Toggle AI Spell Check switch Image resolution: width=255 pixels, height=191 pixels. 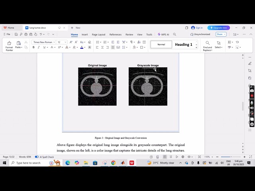pos(37,157)
